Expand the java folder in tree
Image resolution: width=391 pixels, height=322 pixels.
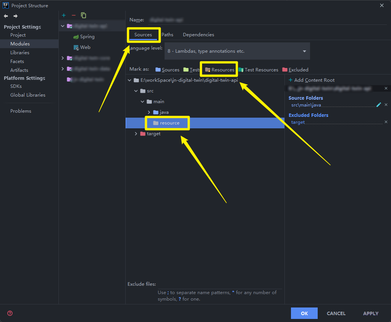click(149, 112)
